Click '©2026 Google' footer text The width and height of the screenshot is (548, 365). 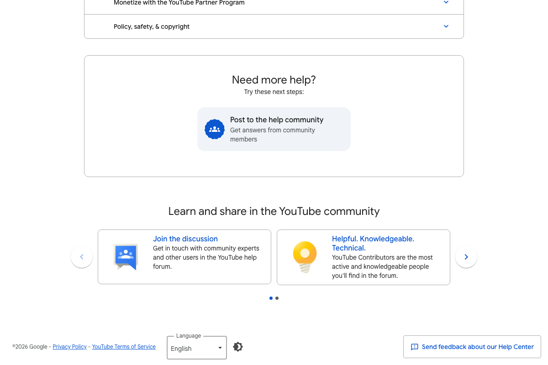click(x=30, y=347)
